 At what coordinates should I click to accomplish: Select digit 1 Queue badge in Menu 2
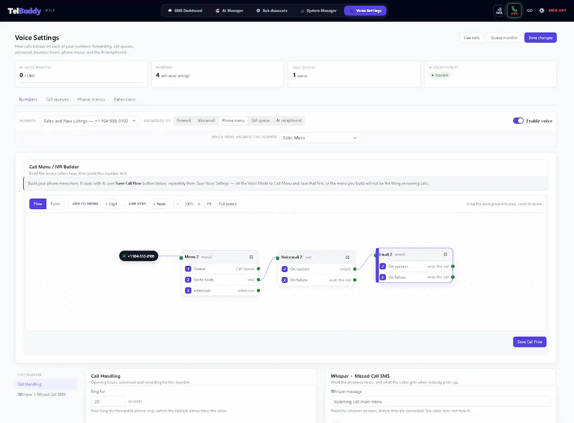(188, 269)
